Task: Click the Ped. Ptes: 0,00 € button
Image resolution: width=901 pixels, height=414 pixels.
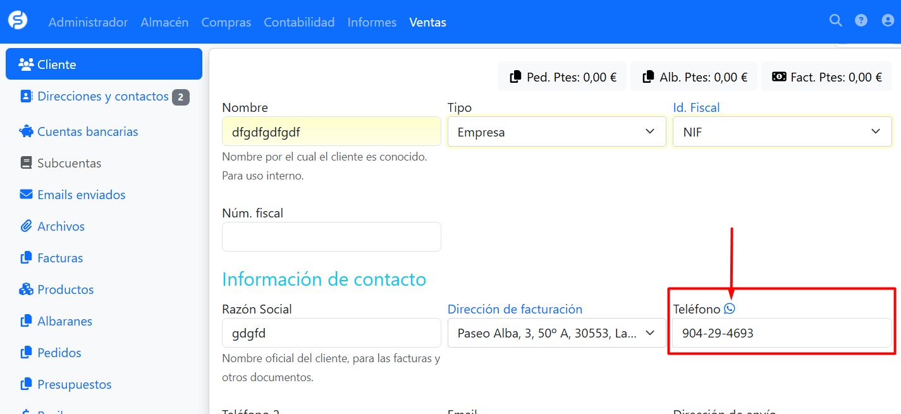Action: coord(561,77)
